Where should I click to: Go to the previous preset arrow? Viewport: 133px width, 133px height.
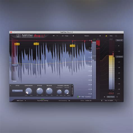tap(73, 36)
